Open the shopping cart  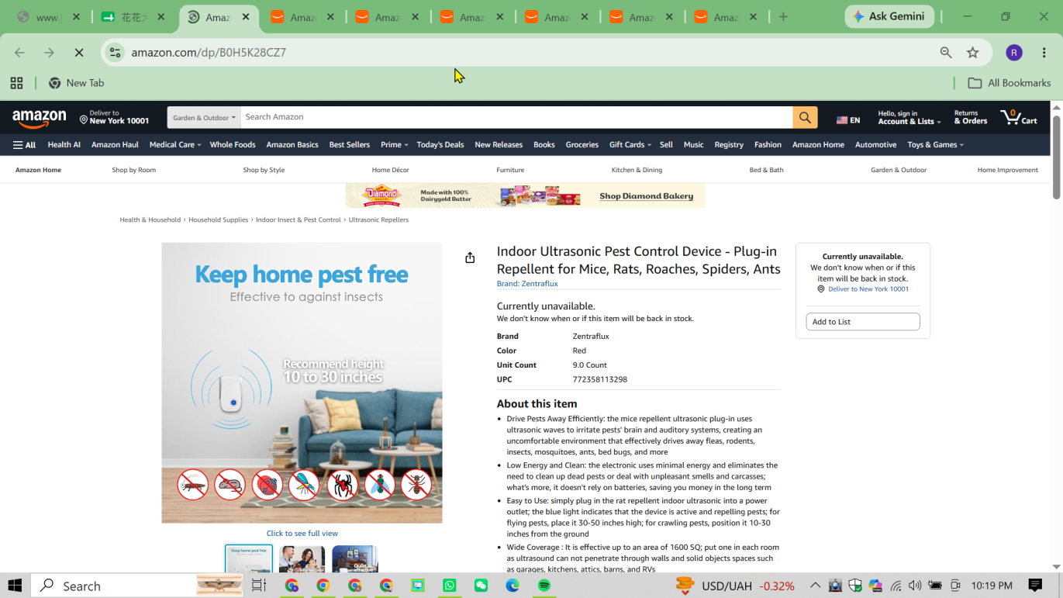tap(1019, 117)
